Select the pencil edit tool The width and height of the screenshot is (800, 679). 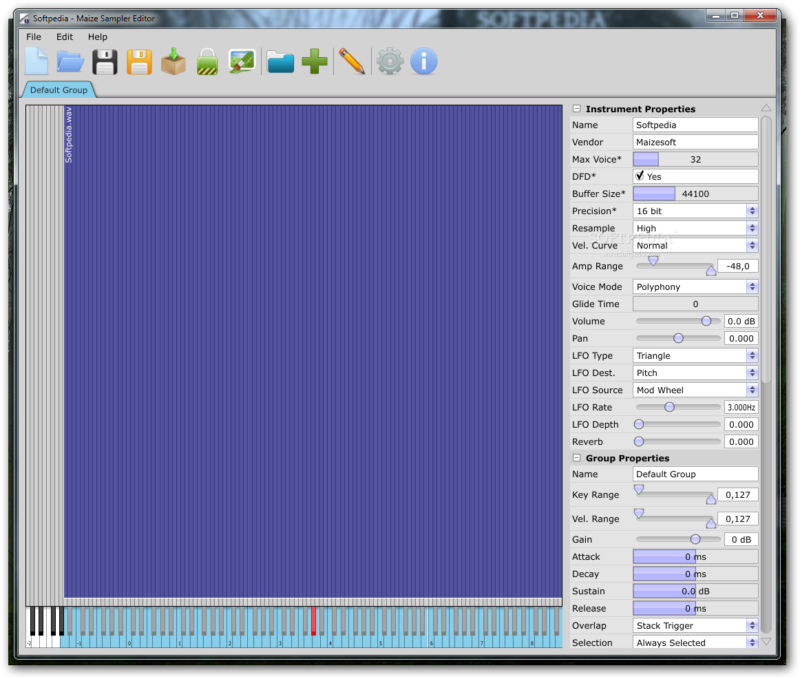(x=352, y=62)
